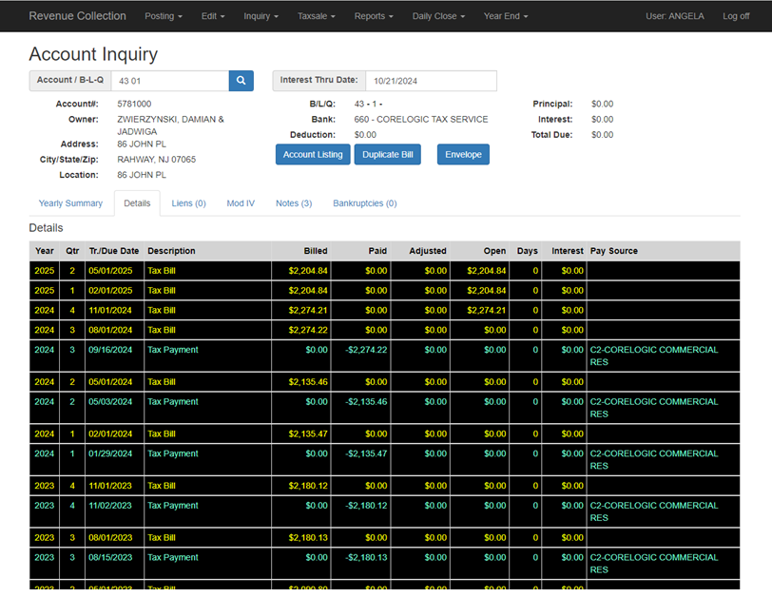Expand the Taxsale menu

pos(316,16)
